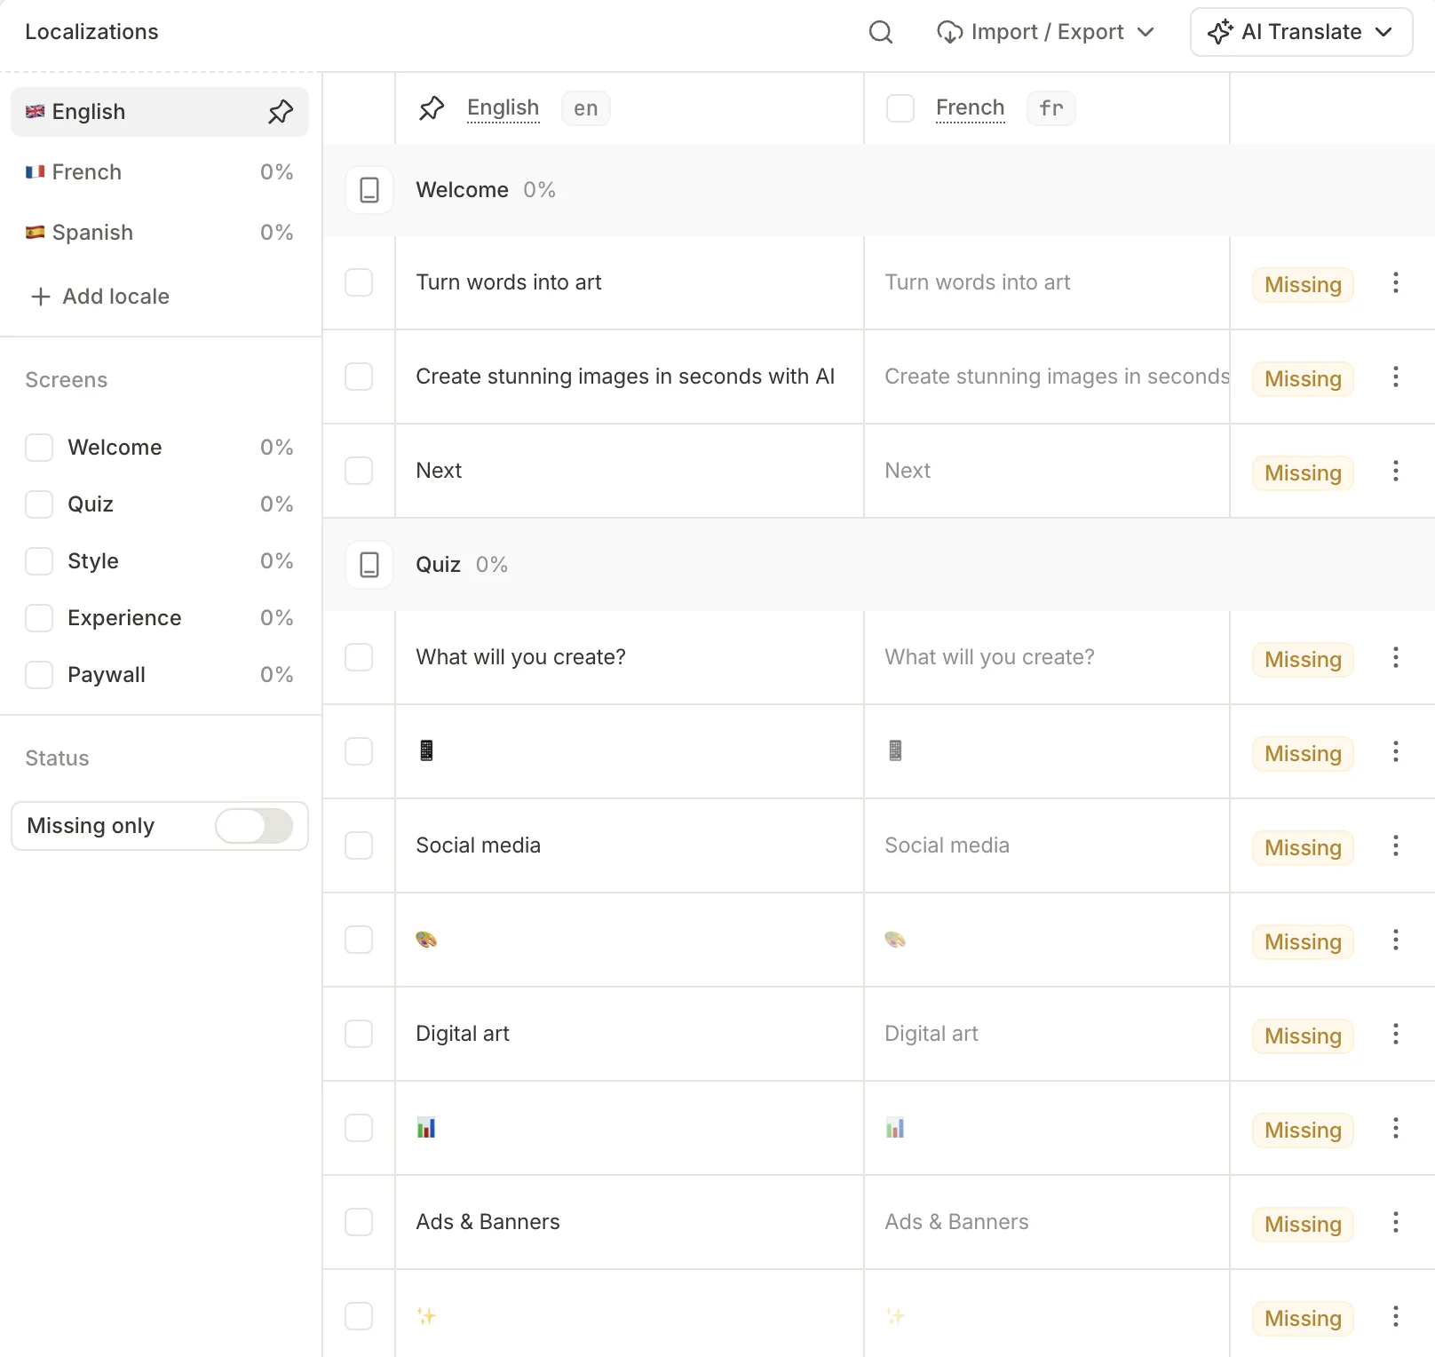1435x1357 pixels.
Task: Open more options for sparkles emoji row
Action: [1396, 1316]
